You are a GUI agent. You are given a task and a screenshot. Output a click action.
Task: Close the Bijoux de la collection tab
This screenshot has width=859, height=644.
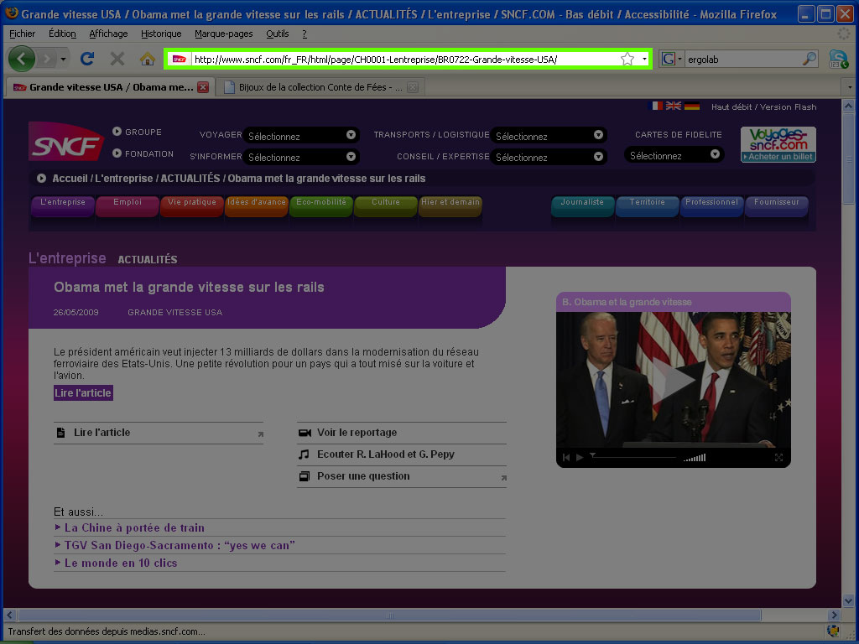(x=413, y=87)
